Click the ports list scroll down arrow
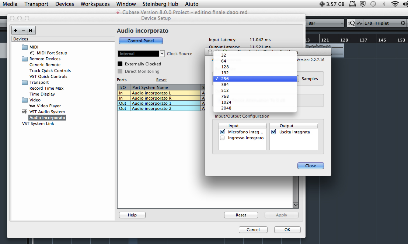 coord(296,205)
